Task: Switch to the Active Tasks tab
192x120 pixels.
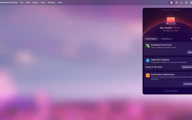Action: pyautogui.click(x=151, y=39)
